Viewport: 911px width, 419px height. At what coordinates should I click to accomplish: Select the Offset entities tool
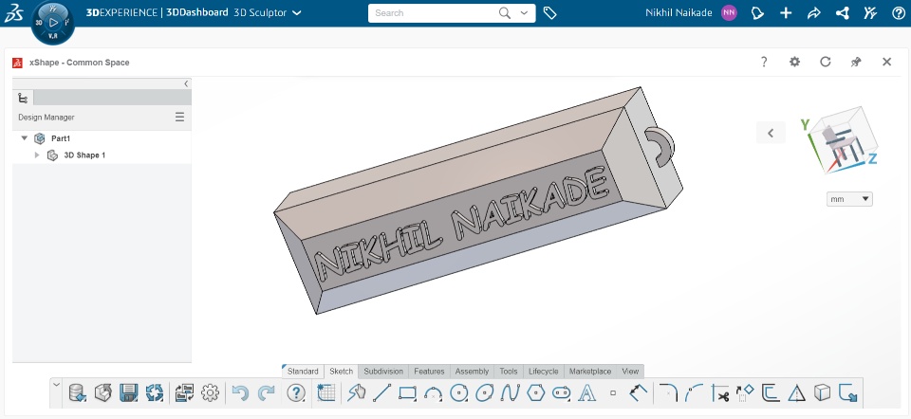(x=771, y=392)
